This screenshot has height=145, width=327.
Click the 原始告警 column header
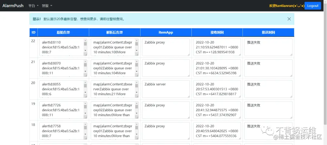[63, 33]
